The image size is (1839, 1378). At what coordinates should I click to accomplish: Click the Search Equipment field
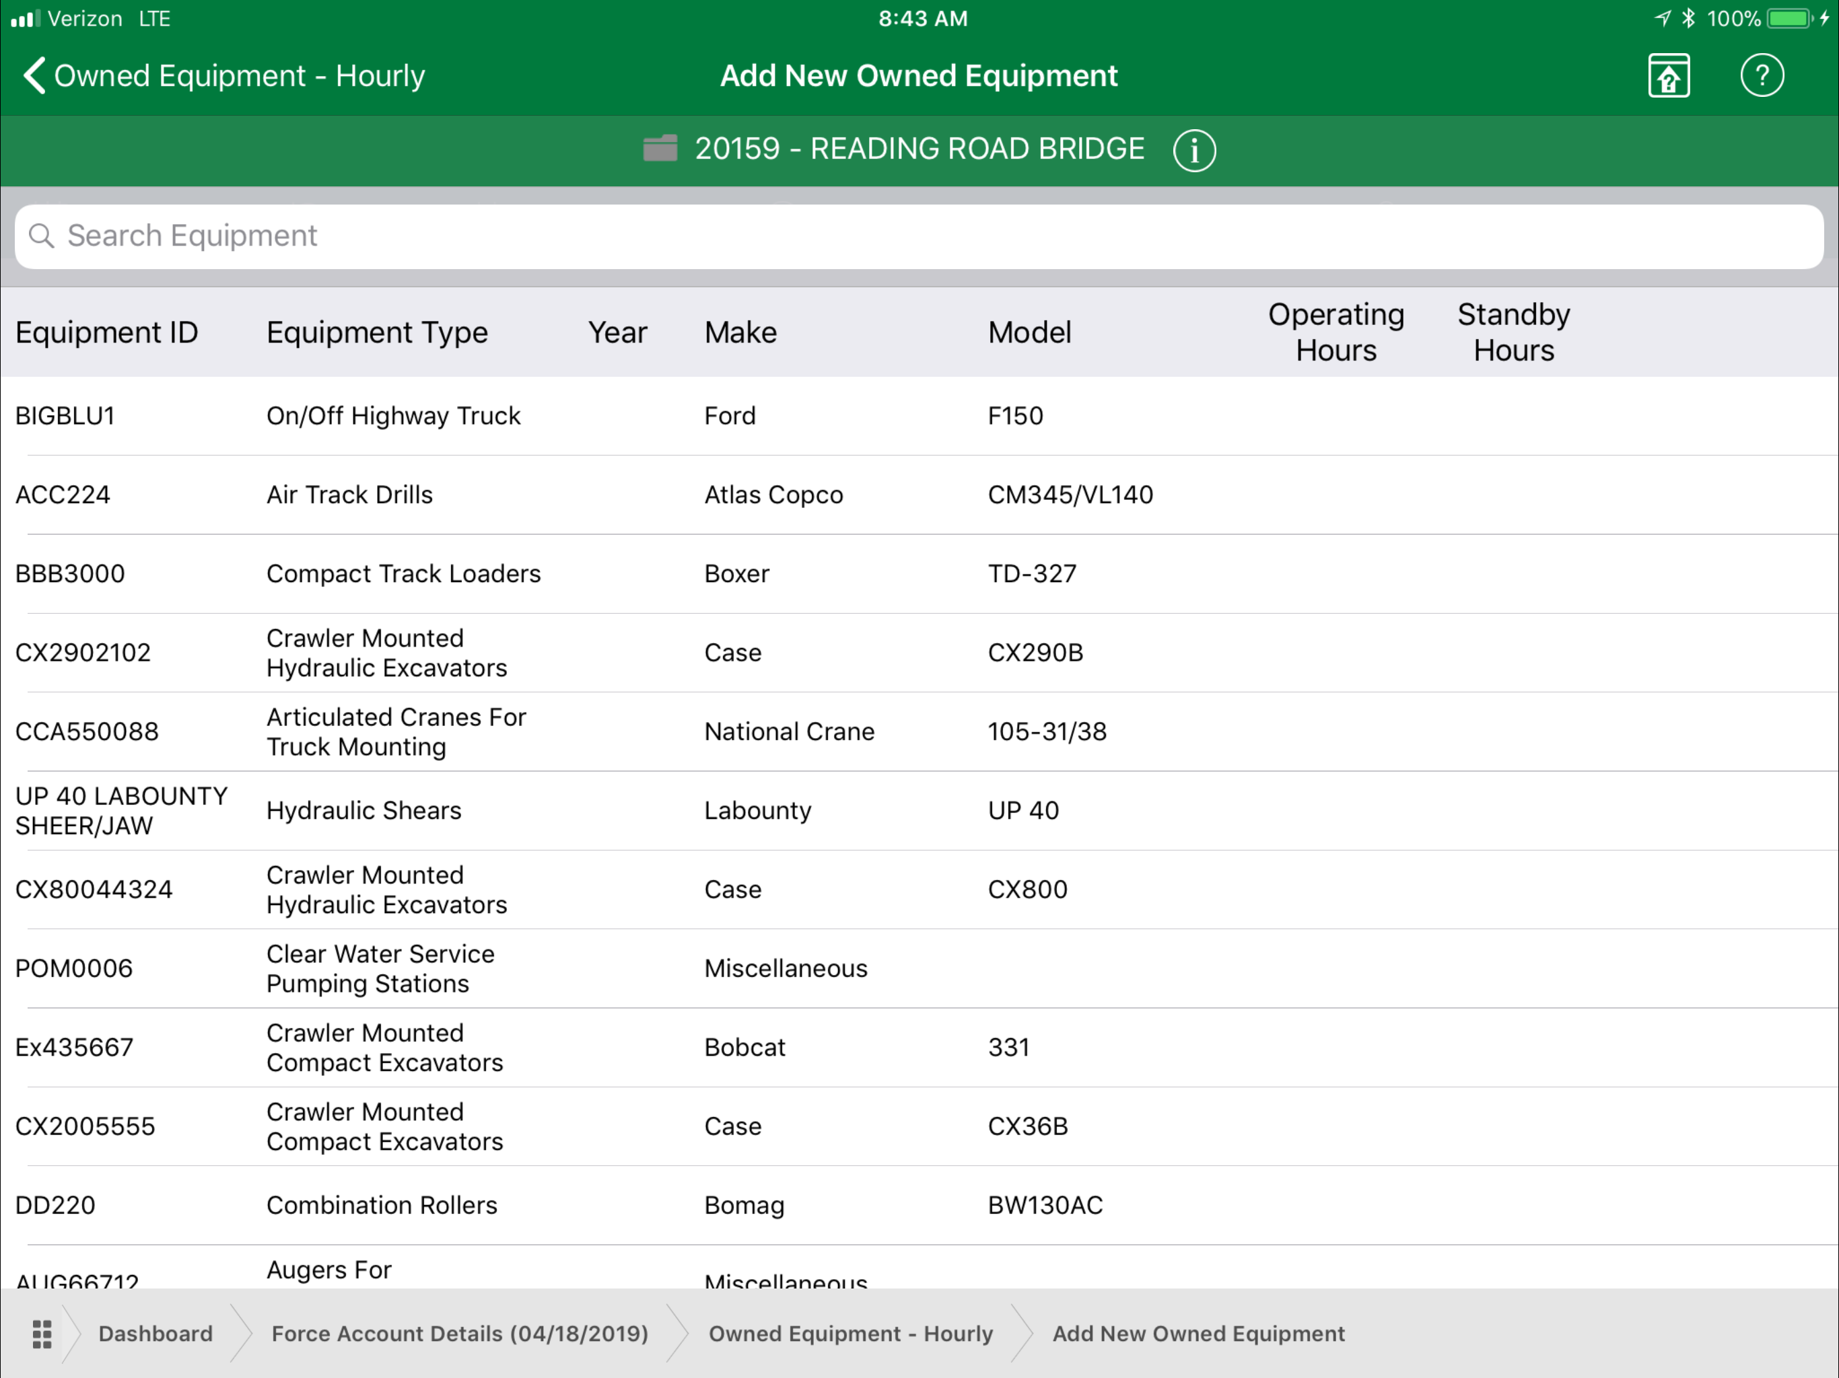919,236
